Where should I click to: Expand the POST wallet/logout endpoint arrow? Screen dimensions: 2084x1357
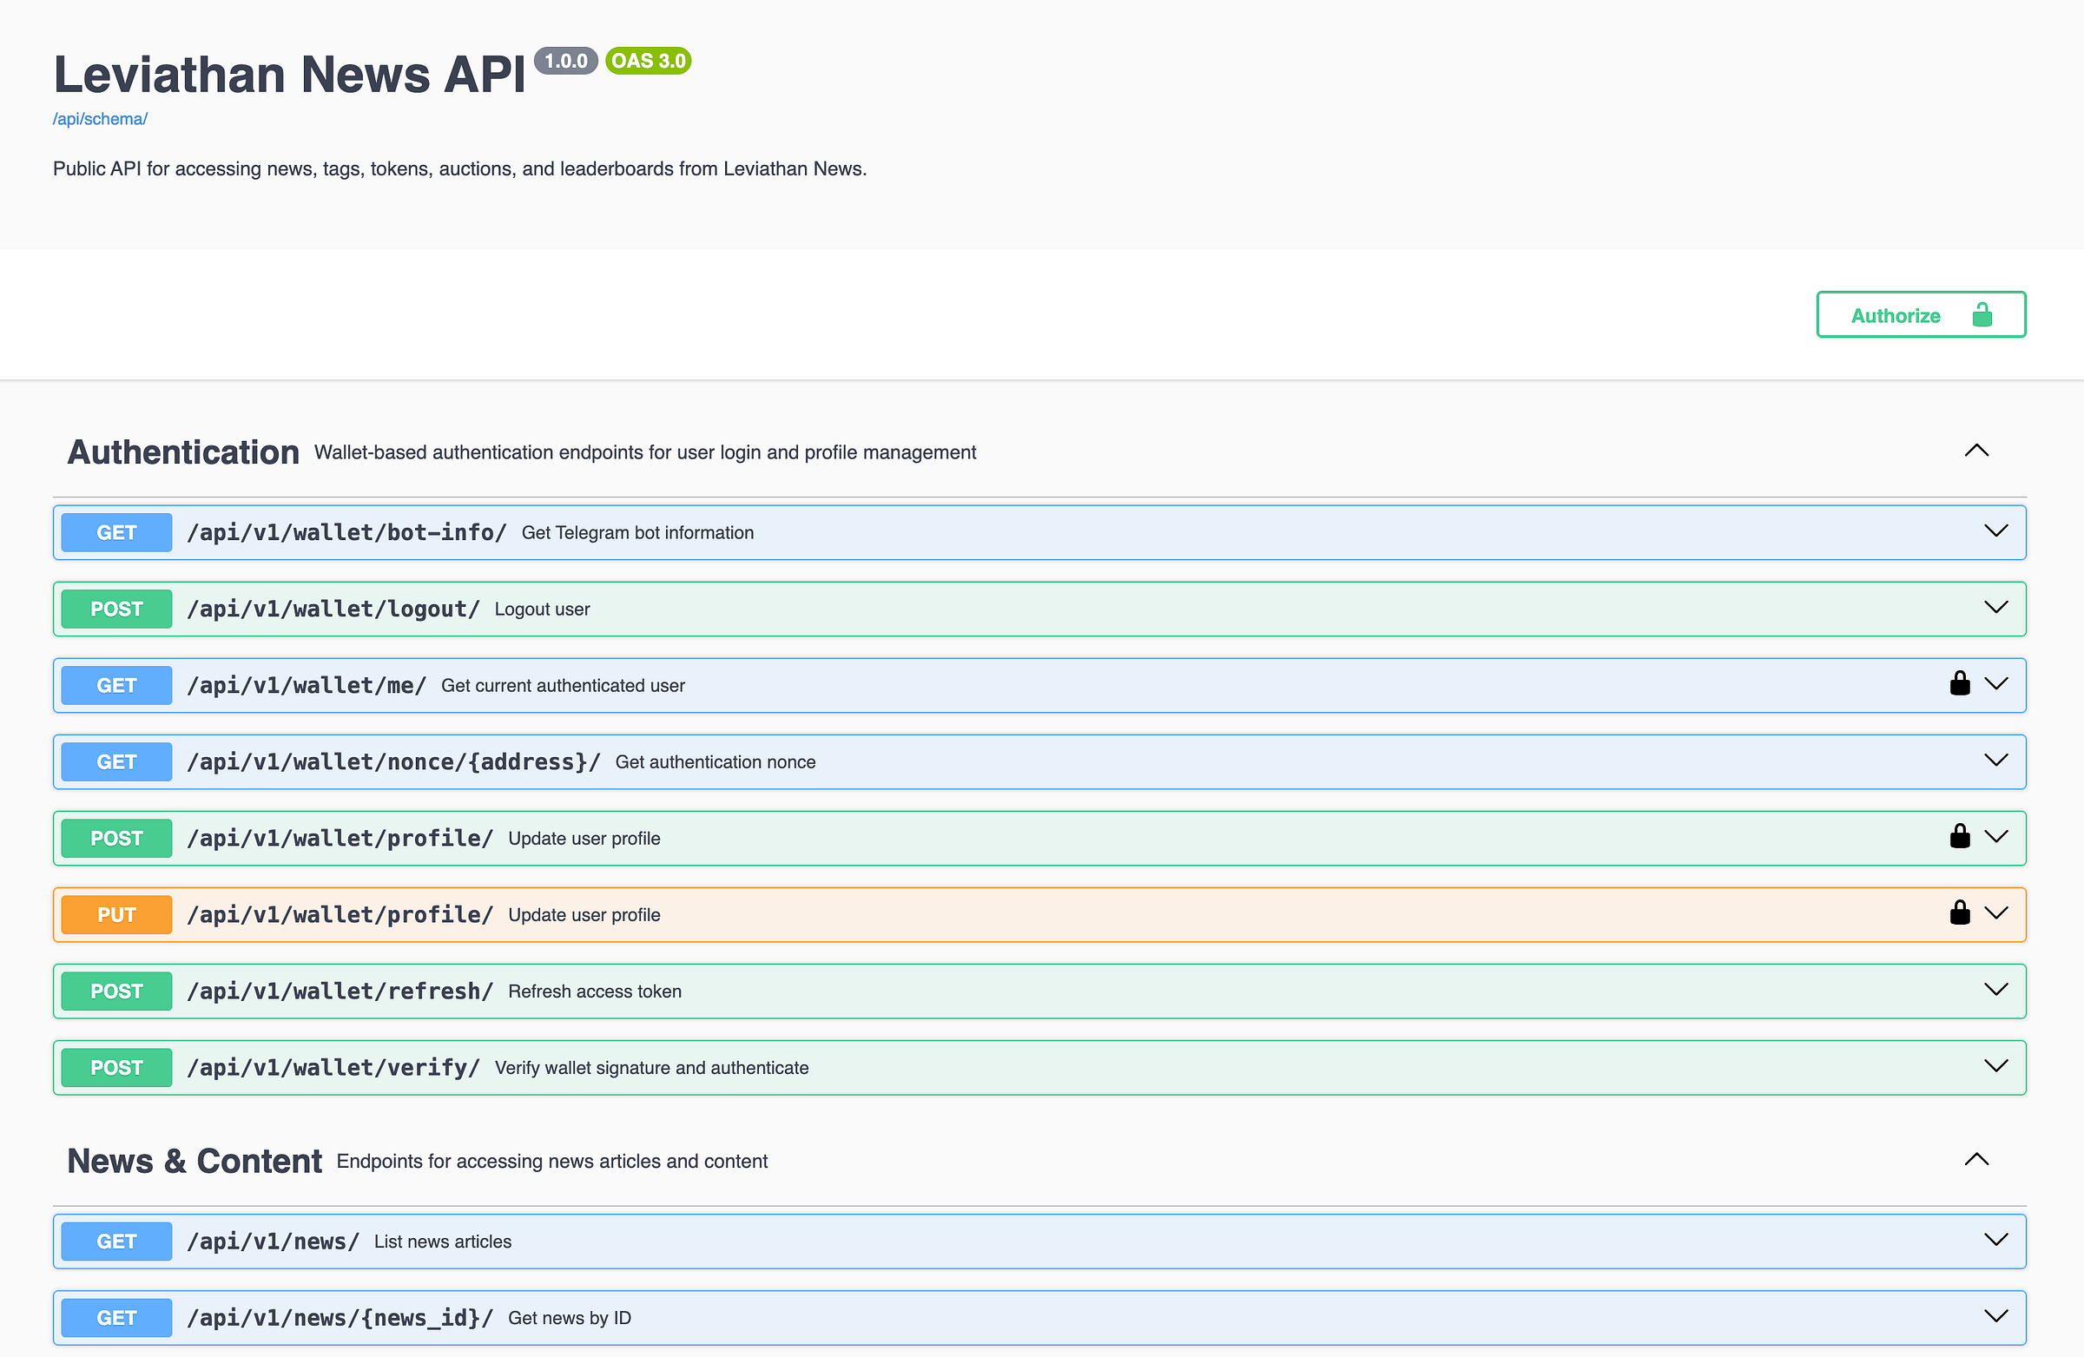tap(1995, 608)
